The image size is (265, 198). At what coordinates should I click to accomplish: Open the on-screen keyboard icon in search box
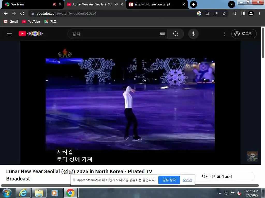163,34
